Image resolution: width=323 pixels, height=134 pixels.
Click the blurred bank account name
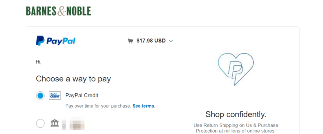pos(74,124)
